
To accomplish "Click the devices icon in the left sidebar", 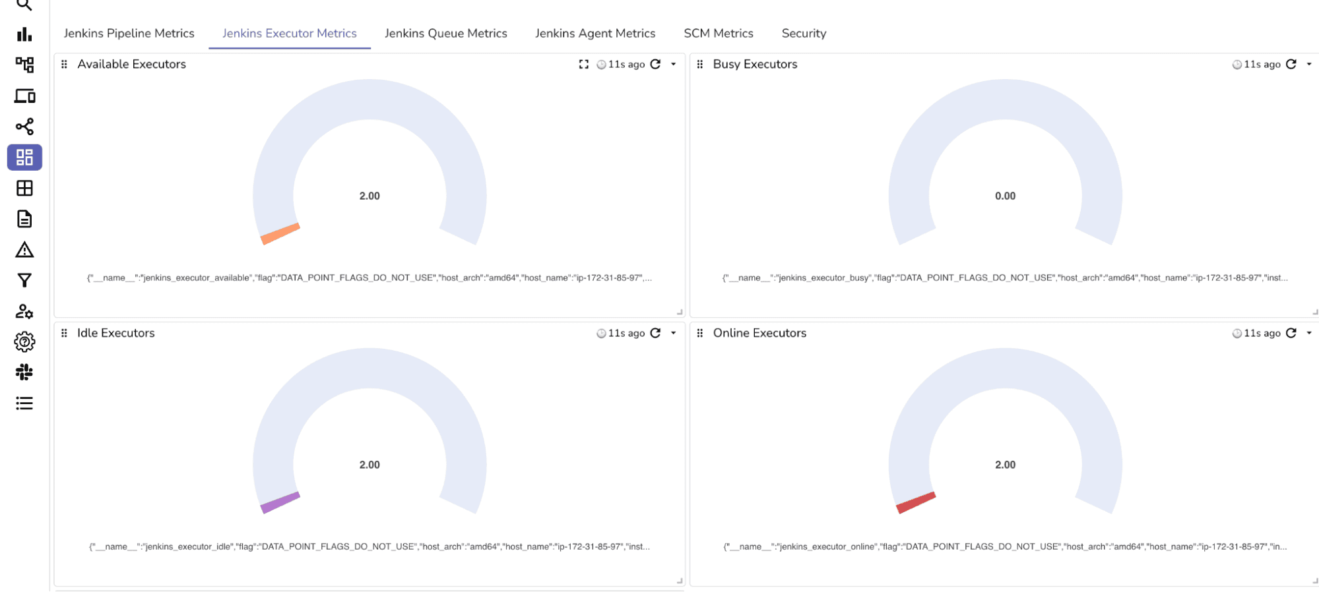I will pos(24,96).
